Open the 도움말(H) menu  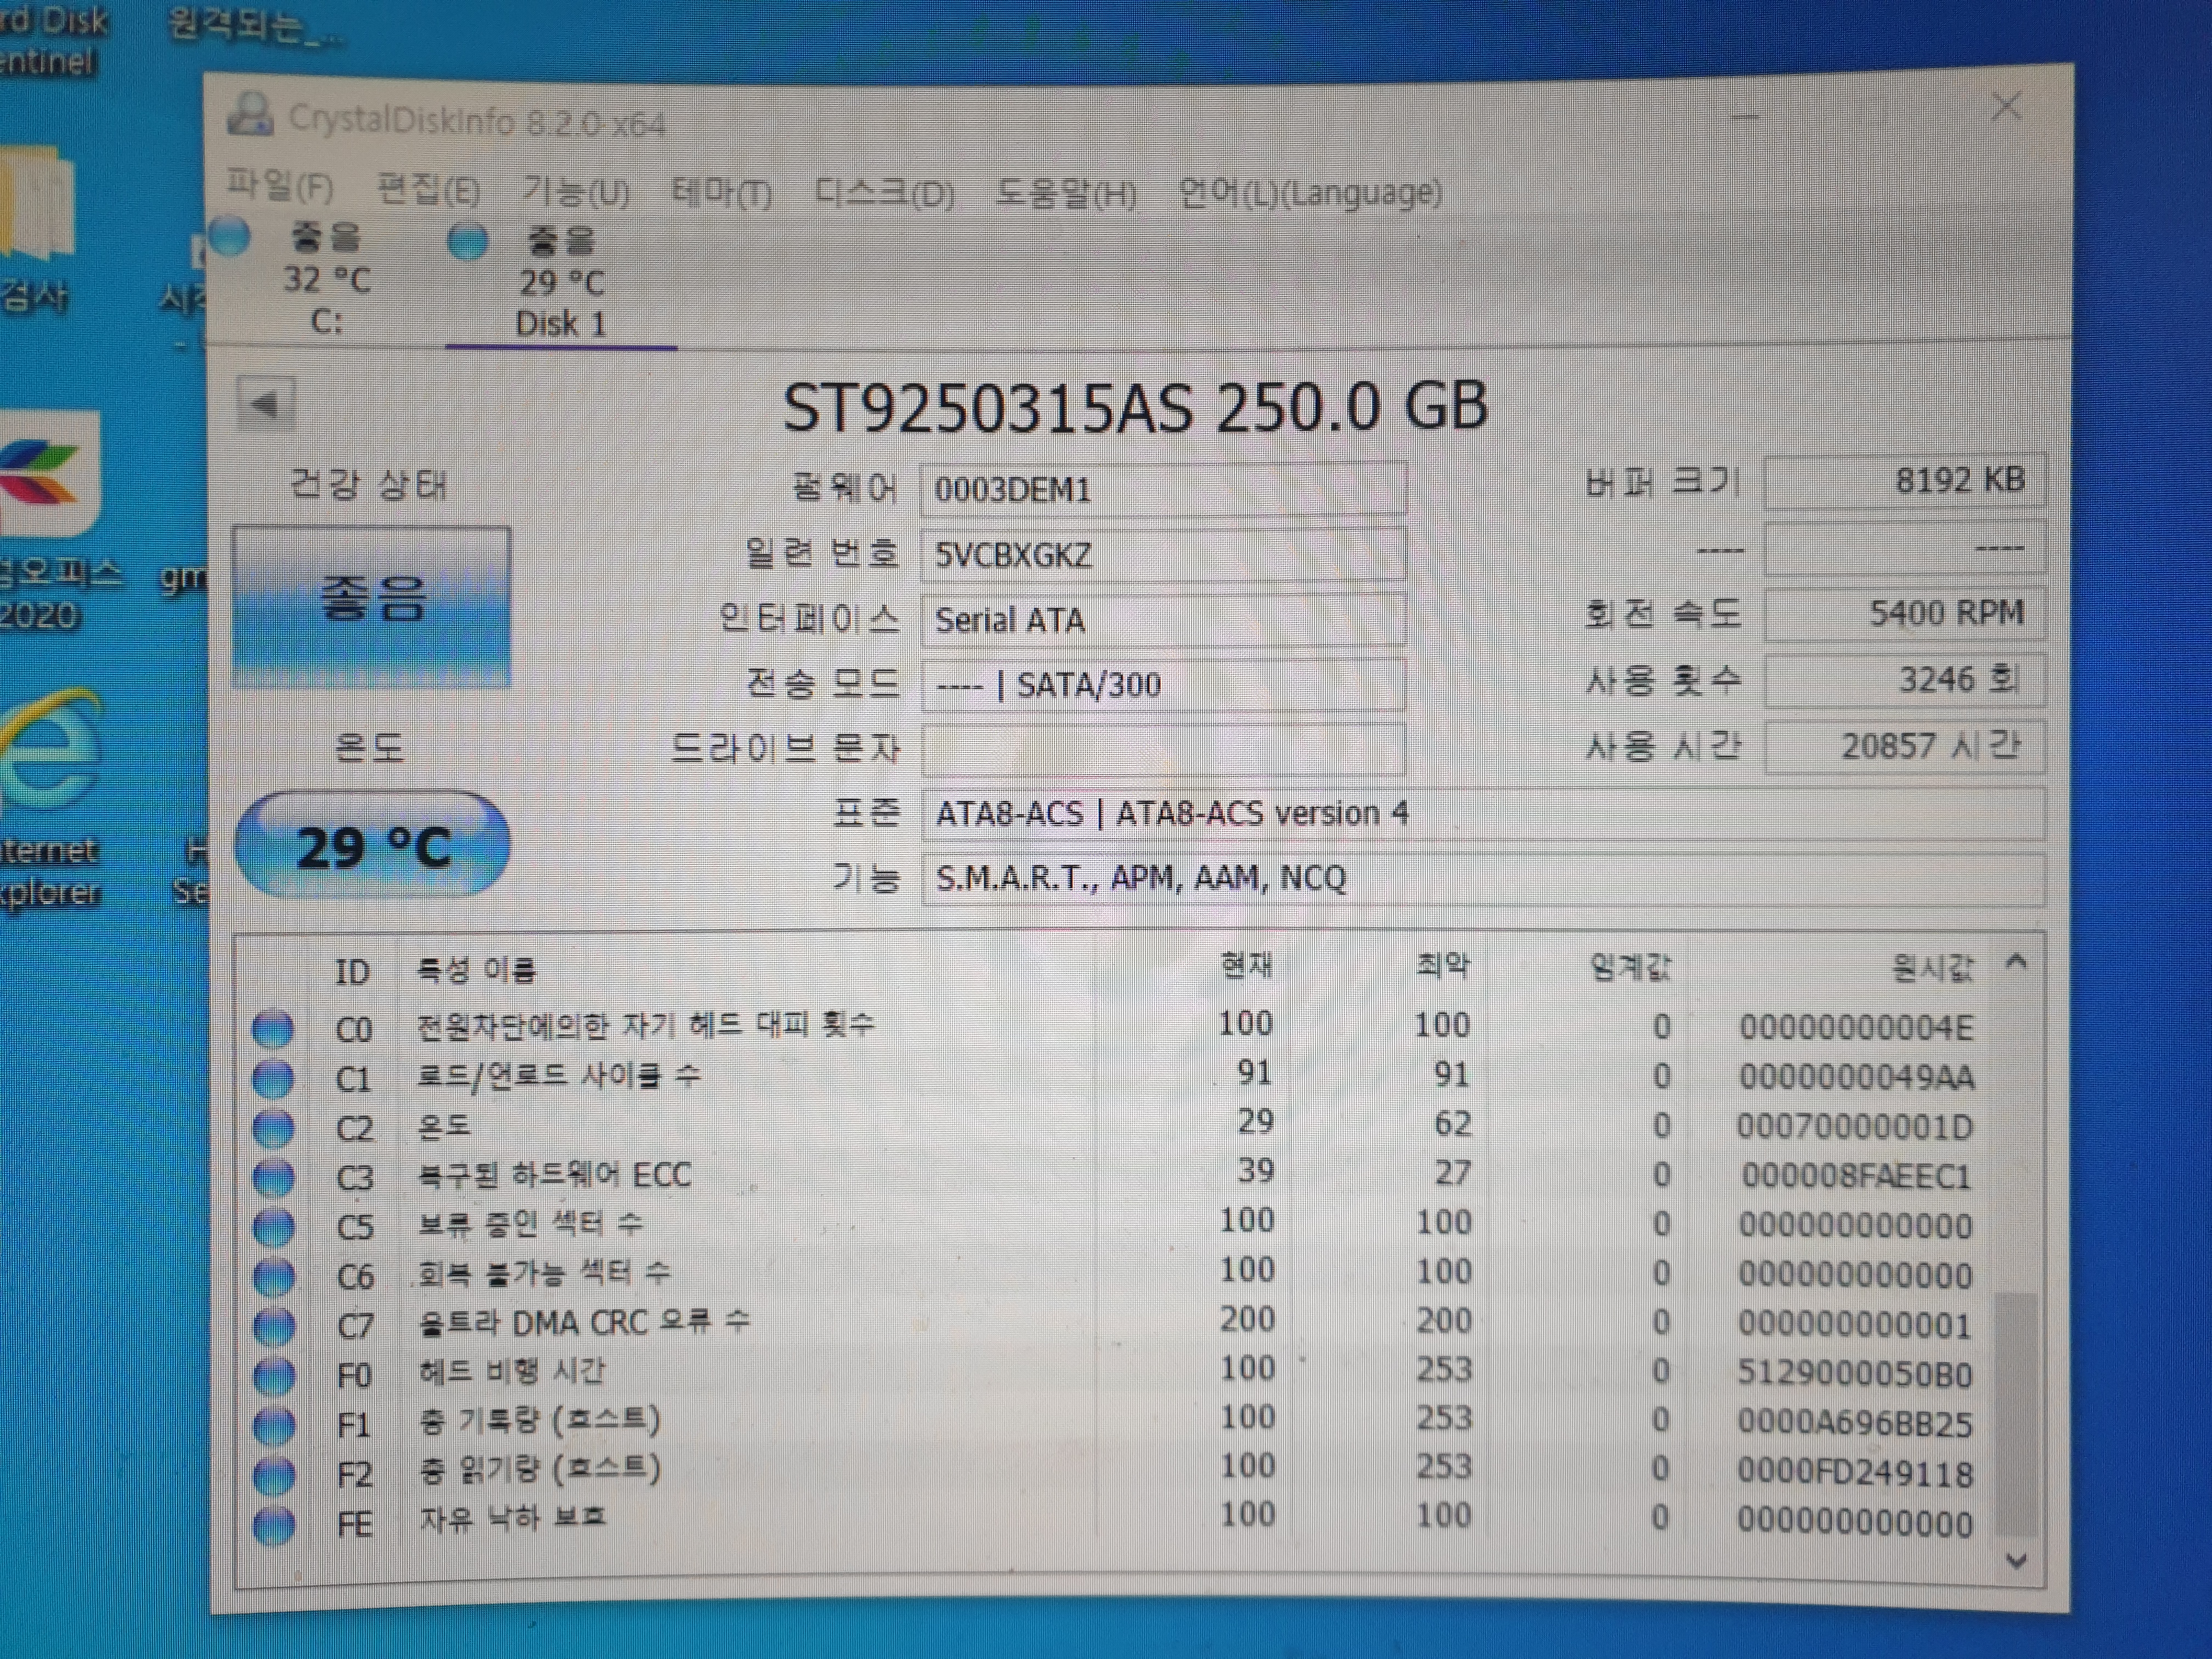tap(1066, 192)
